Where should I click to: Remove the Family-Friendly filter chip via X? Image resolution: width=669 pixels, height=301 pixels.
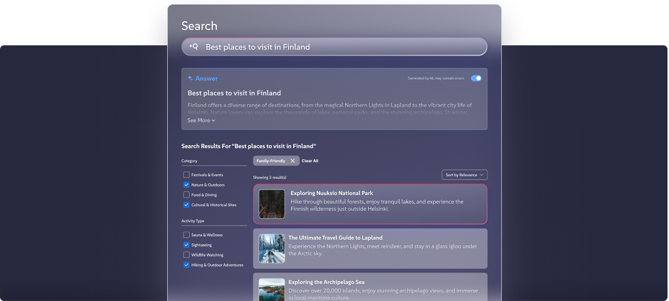tap(293, 161)
